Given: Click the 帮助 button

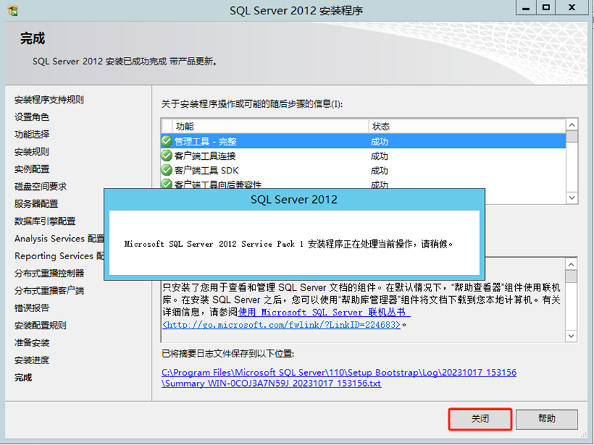Looking at the screenshot, I should click(547, 419).
